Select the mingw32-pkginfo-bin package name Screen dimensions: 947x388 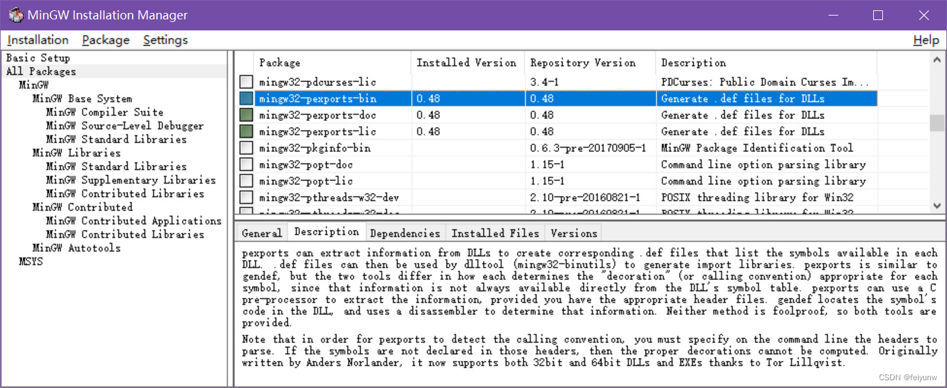pos(315,148)
